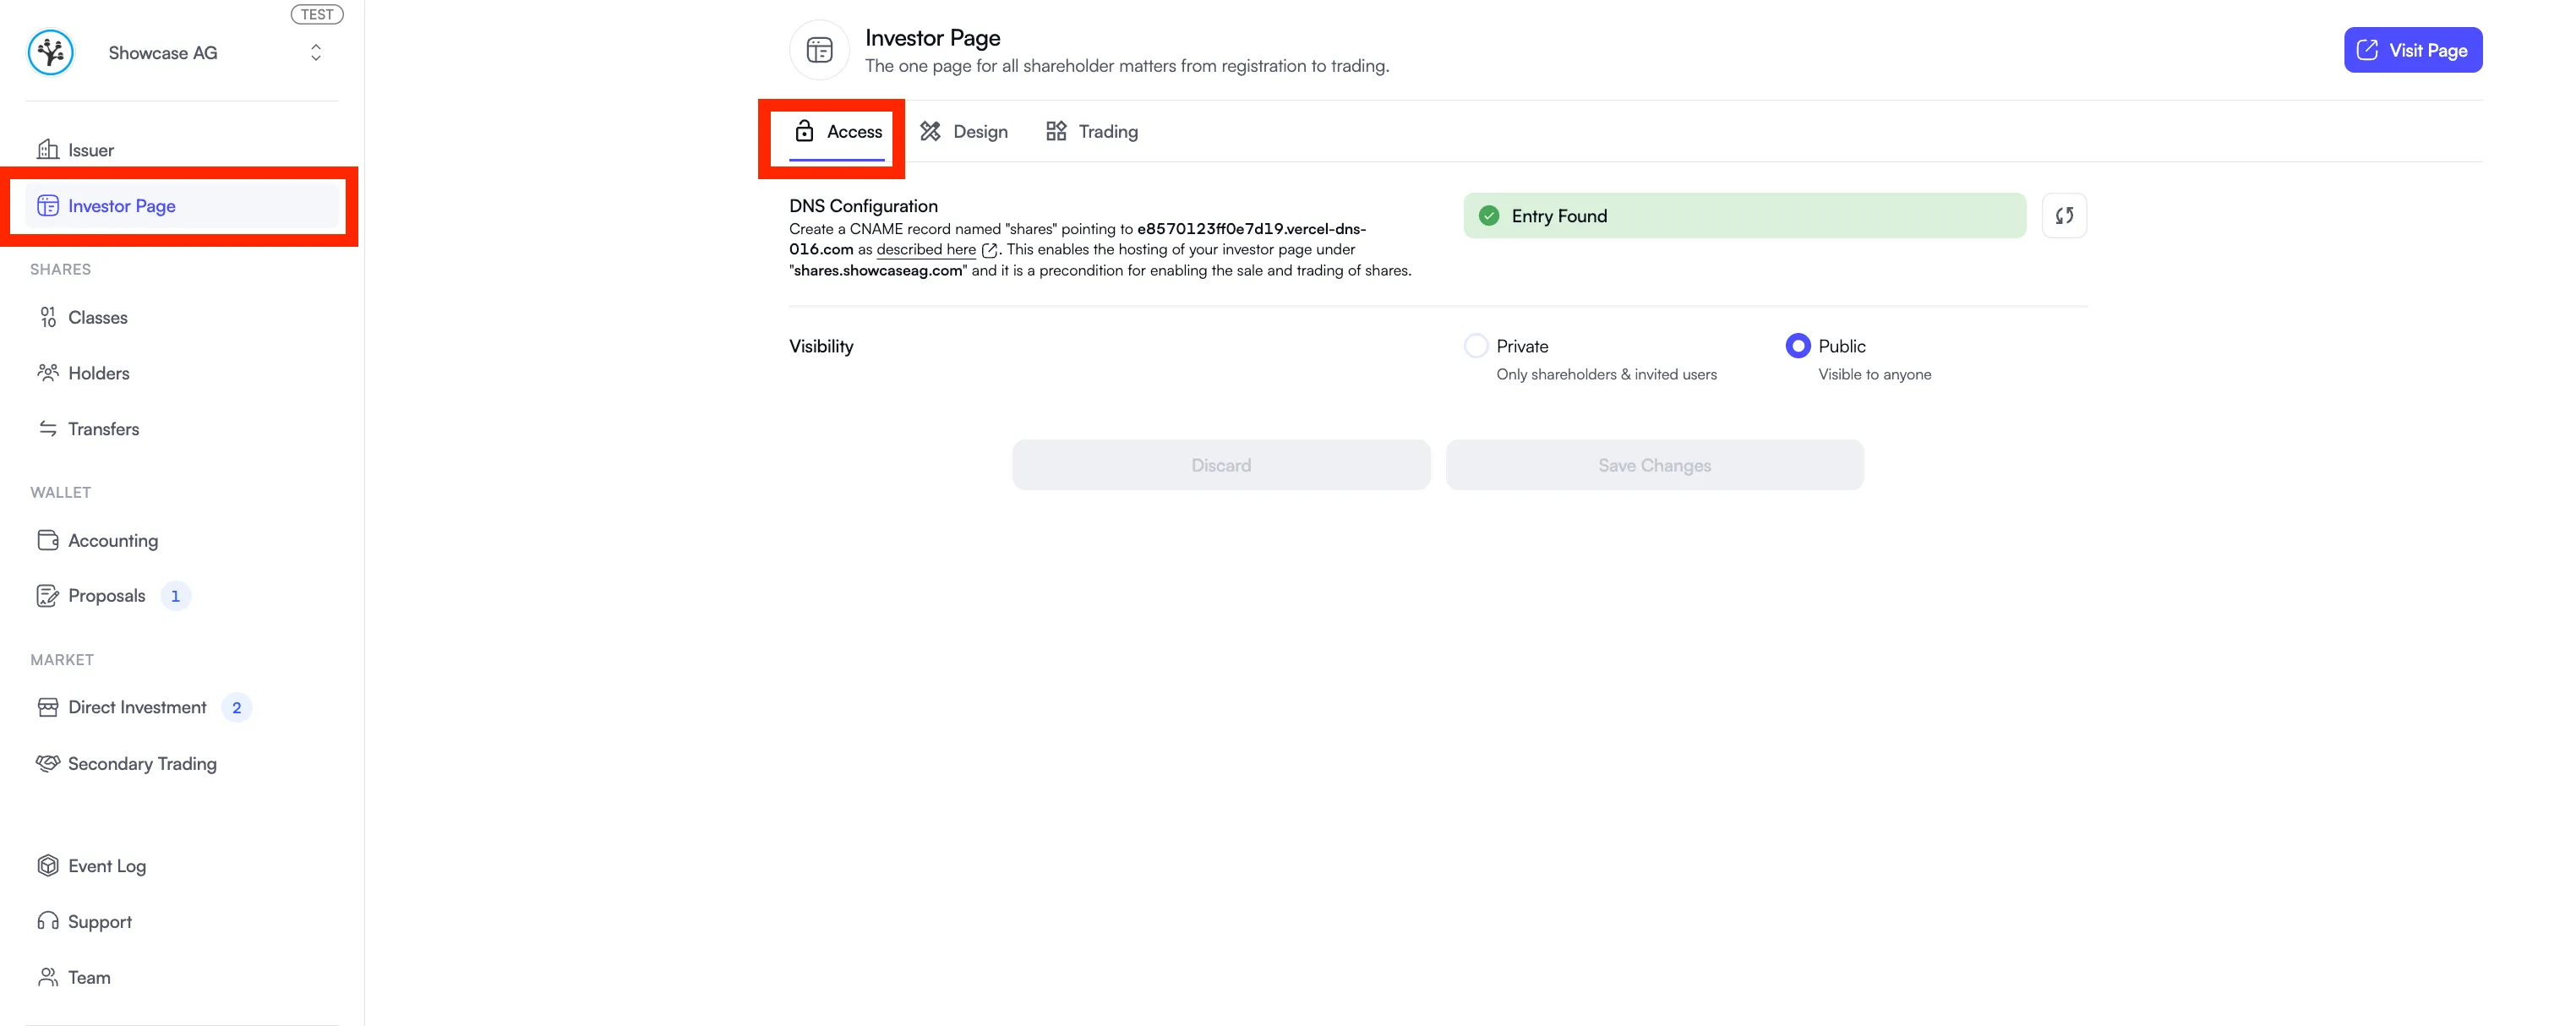Screen dimensions: 2576x1026
Task: Select the Public visibility option
Action: tap(1798, 345)
